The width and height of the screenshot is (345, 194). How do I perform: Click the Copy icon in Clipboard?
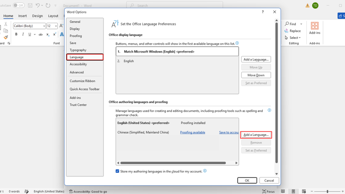tap(6, 31)
